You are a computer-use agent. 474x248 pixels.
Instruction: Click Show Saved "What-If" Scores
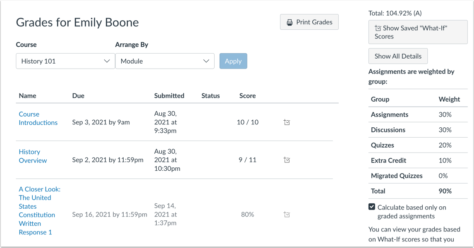point(417,32)
